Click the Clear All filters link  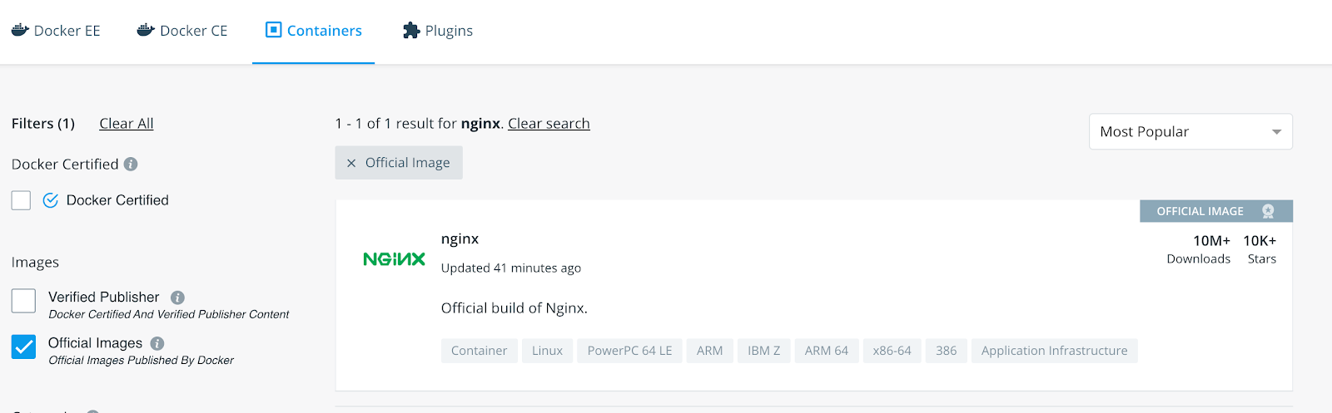[127, 124]
